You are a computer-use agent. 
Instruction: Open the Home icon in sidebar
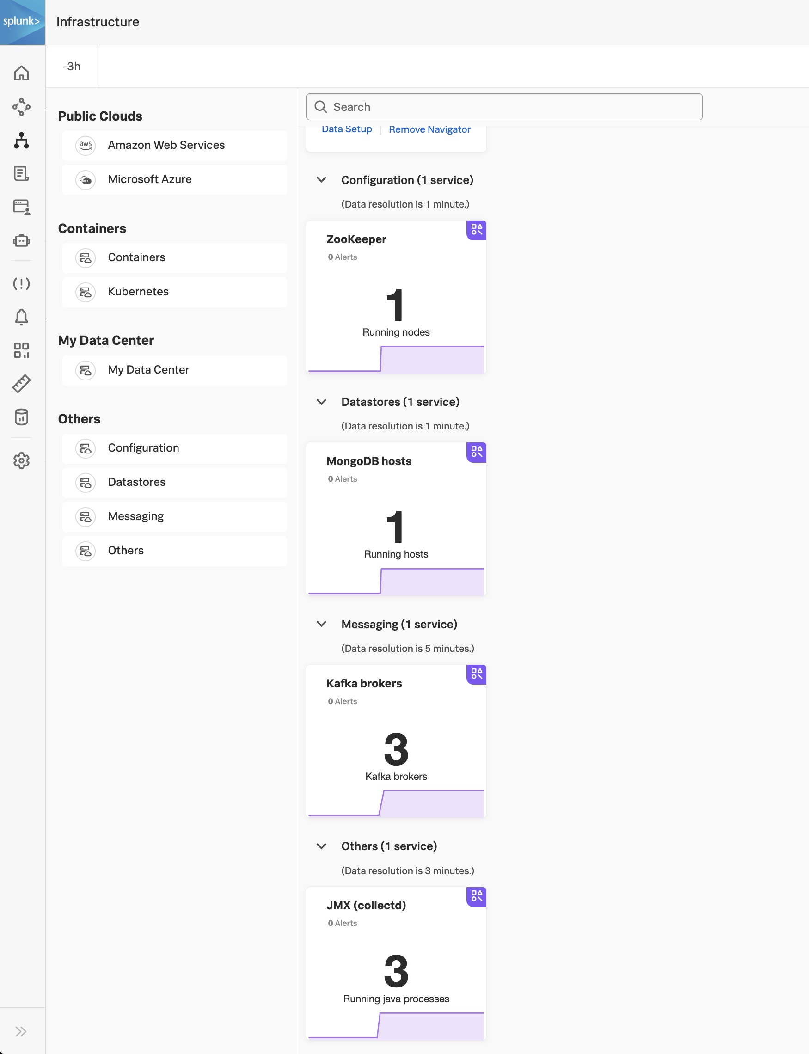click(x=22, y=73)
